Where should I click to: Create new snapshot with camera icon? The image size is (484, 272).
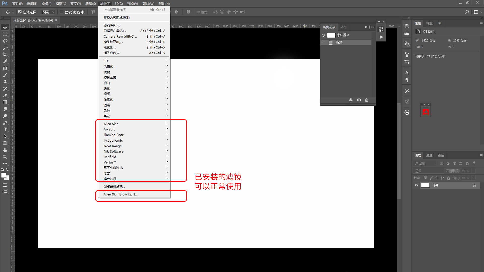tap(359, 100)
